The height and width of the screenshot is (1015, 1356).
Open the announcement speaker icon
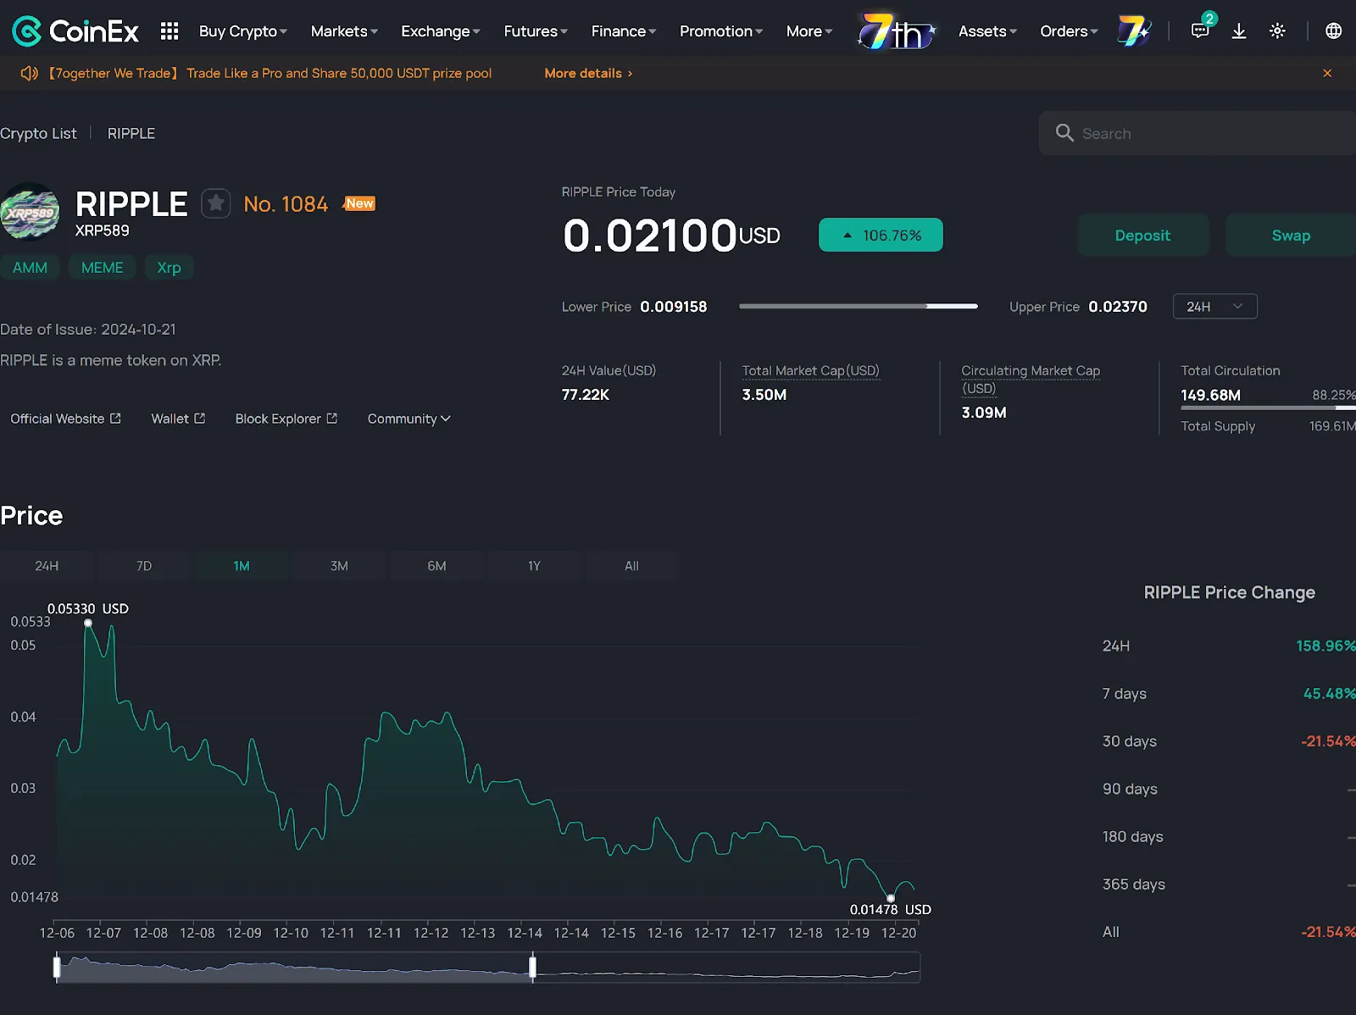tap(30, 74)
